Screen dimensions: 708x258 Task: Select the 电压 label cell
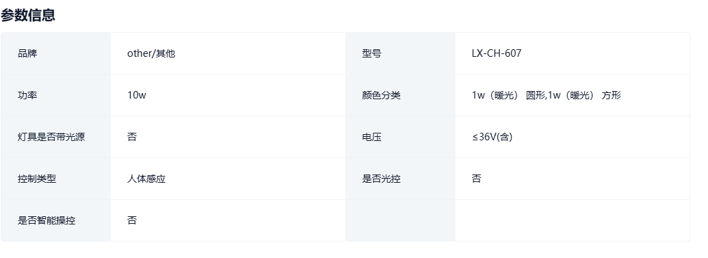coord(400,137)
